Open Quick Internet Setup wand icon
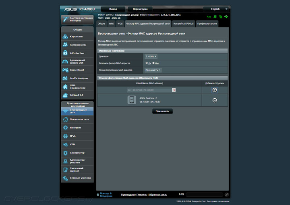This screenshot has height=205, width=290. point(65,19)
